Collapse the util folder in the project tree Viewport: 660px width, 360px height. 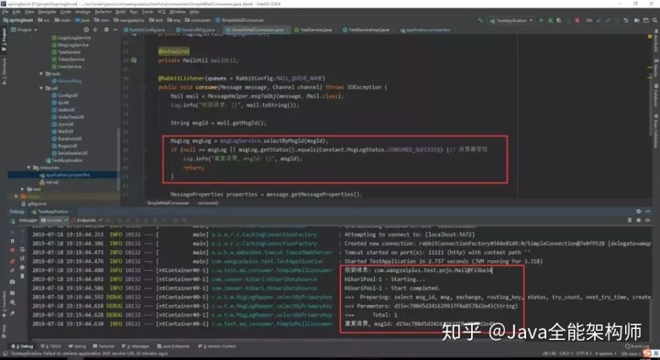pos(41,88)
